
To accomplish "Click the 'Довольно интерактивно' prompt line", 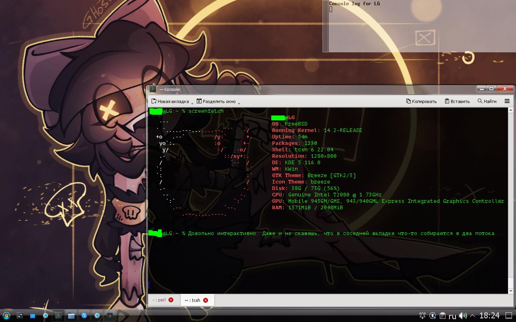I will [x=326, y=233].
